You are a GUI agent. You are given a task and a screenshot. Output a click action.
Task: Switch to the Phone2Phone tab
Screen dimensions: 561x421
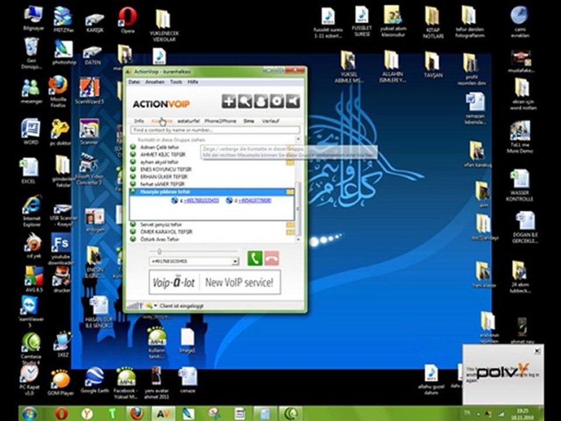[220, 121]
